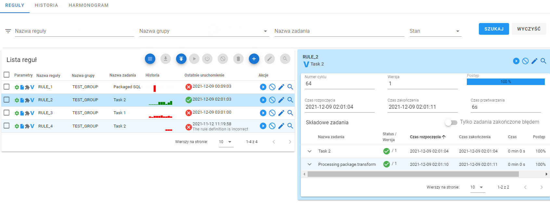The image size is (550, 208).
Task: Click the SZUKAJ button
Action: 494,29
